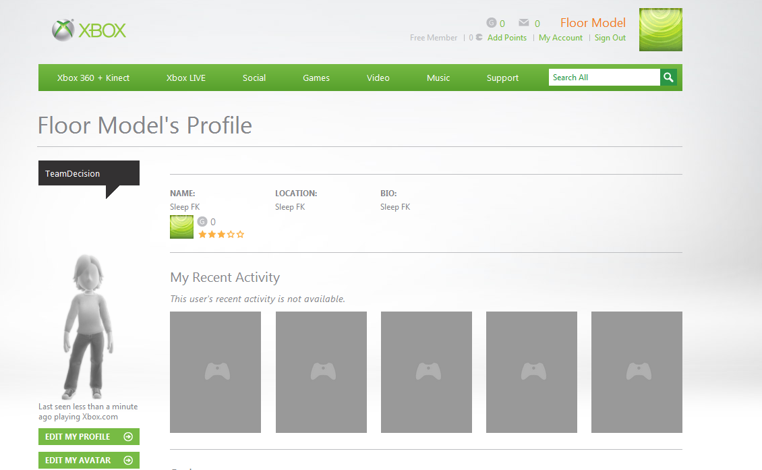This screenshot has width=762, height=470.
Task: Click the Floor Model's Profile heading
Action: pos(145,125)
